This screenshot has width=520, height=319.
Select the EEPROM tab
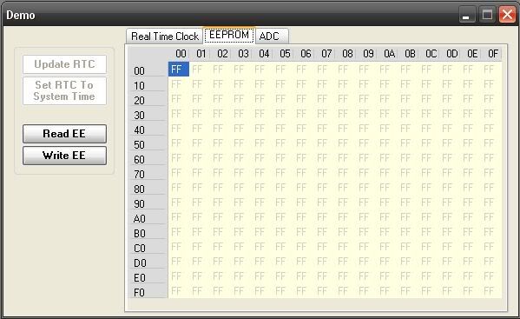click(229, 35)
